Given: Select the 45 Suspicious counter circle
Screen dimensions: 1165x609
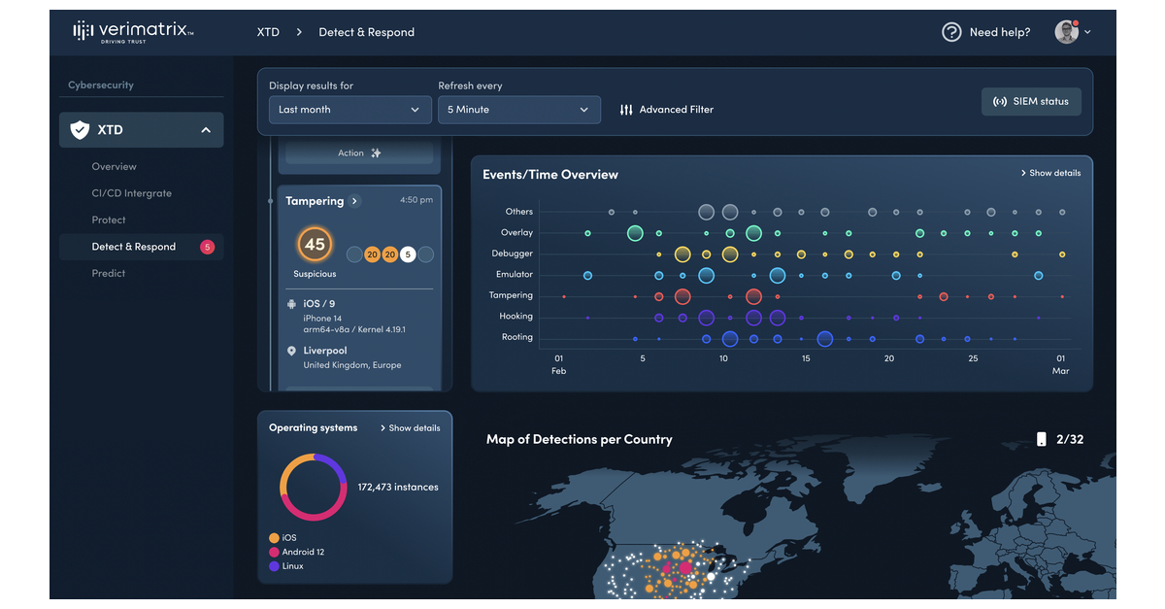Looking at the screenshot, I should pos(314,245).
